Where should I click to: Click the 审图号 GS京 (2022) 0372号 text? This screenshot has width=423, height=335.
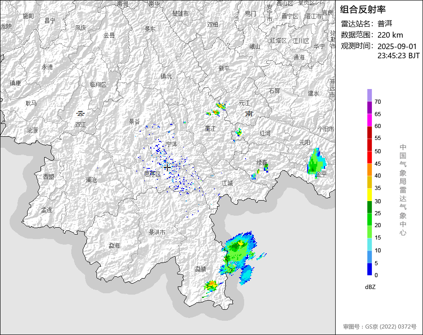(x=380, y=327)
